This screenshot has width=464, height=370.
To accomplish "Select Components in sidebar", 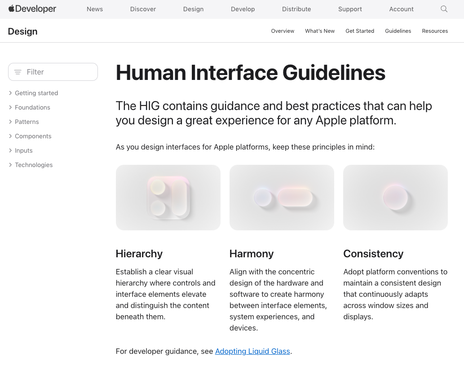I will tap(33, 136).
